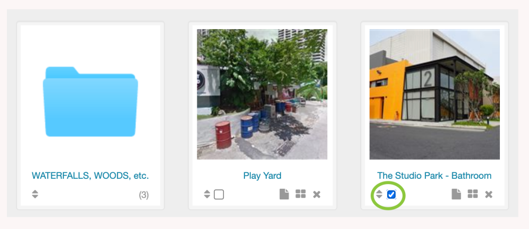Check the Play Yard checkbox
Viewport: 529px width, 229px height.
click(x=219, y=195)
